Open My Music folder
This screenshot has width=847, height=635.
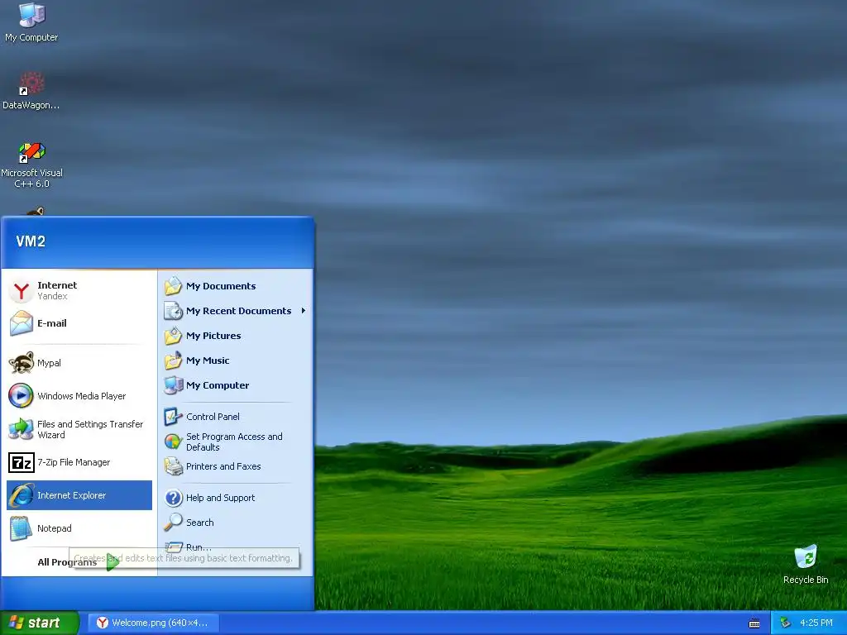(236, 360)
